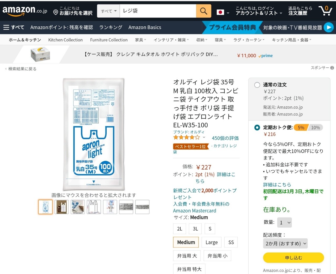
Task: Choose the Large size option
Action: [212, 242]
